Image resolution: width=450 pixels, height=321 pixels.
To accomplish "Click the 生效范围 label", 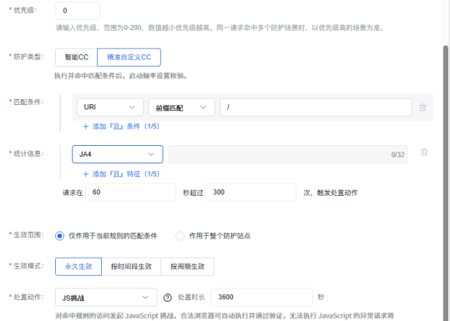I will click(x=28, y=235).
